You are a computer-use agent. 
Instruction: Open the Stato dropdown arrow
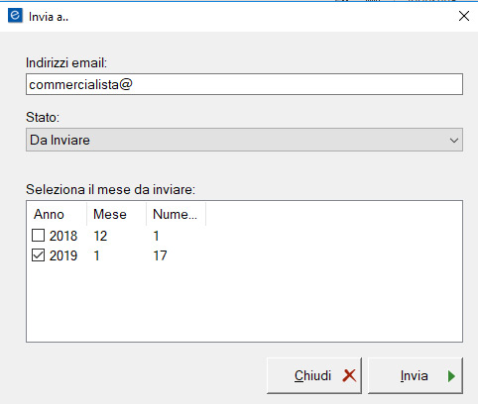pyautogui.click(x=454, y=141)
